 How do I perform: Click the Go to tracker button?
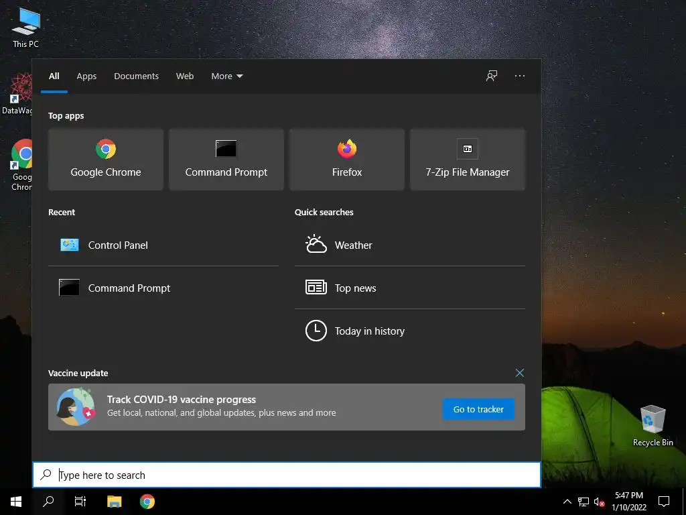point(478,409)
